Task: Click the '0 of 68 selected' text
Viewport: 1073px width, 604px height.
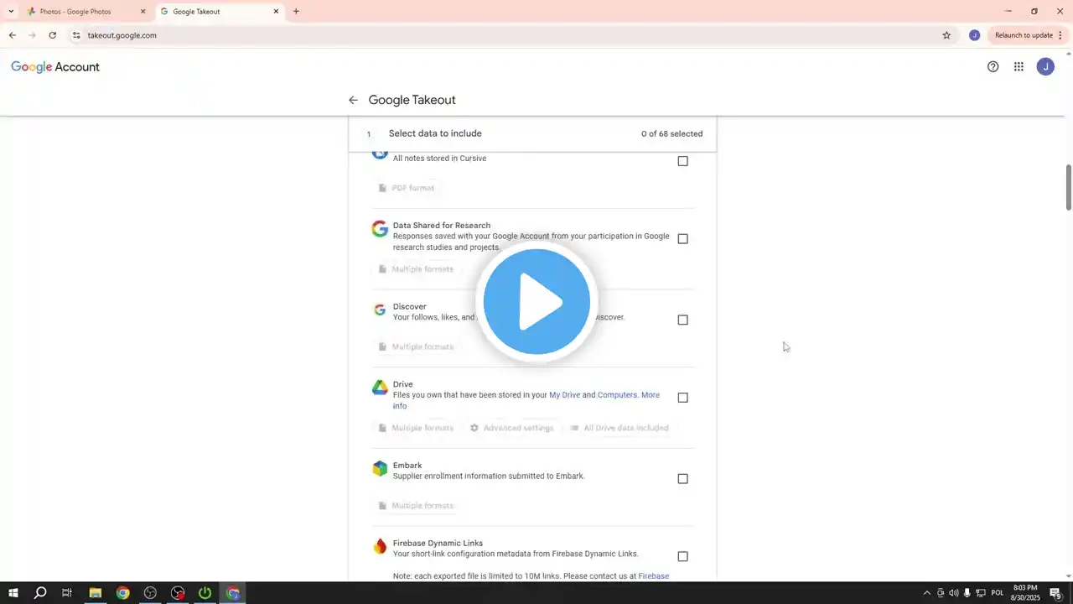Action: 672,134
